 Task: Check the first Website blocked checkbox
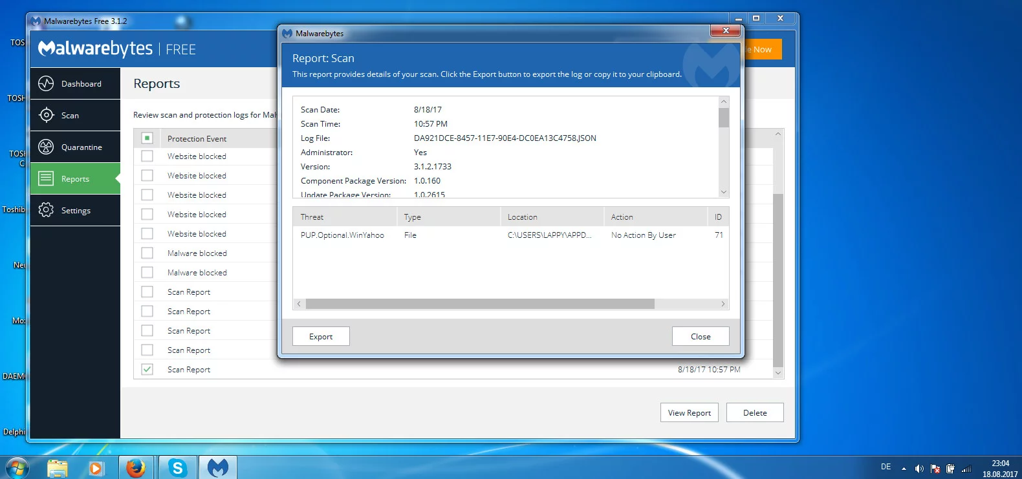click(x=147, y=156)
